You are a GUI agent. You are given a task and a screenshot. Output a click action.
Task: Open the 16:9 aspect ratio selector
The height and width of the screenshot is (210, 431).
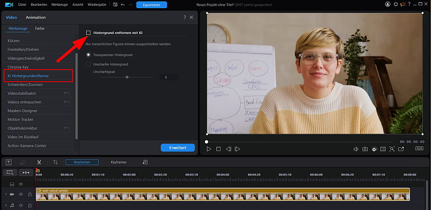(419, 148)
